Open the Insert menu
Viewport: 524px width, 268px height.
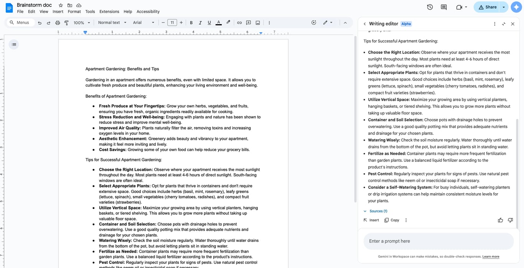pyautogui.click(x=58, y=12)
